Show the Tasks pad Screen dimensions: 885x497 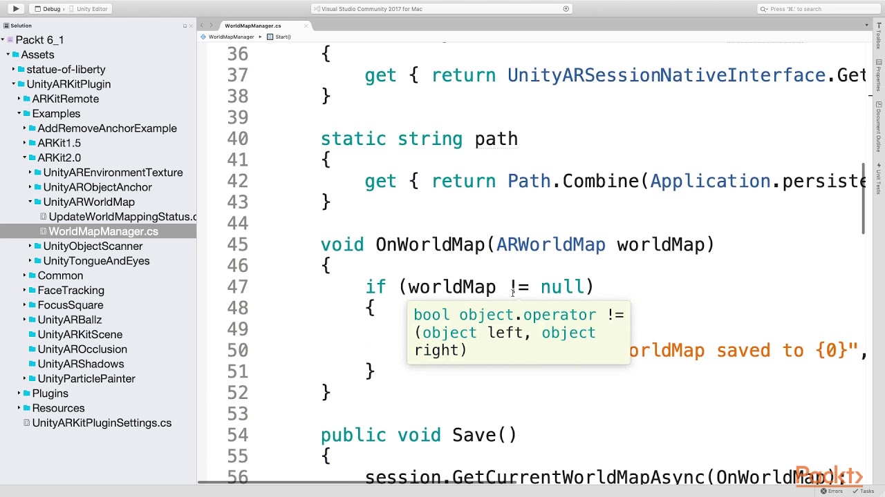(x=864, y=491)
